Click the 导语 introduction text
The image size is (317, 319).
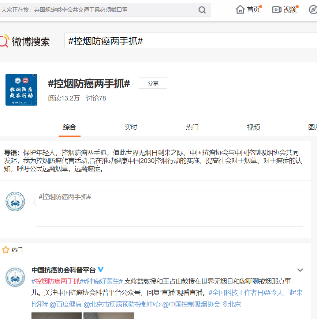pyautogui.click(x=153, y=161)
